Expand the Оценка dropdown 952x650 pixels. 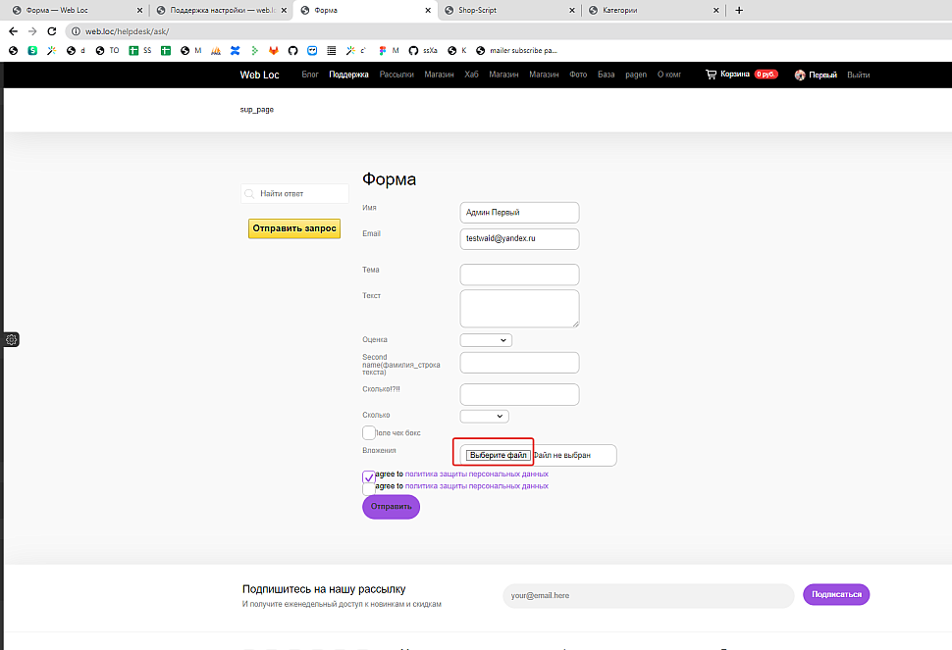click(486, 340)
